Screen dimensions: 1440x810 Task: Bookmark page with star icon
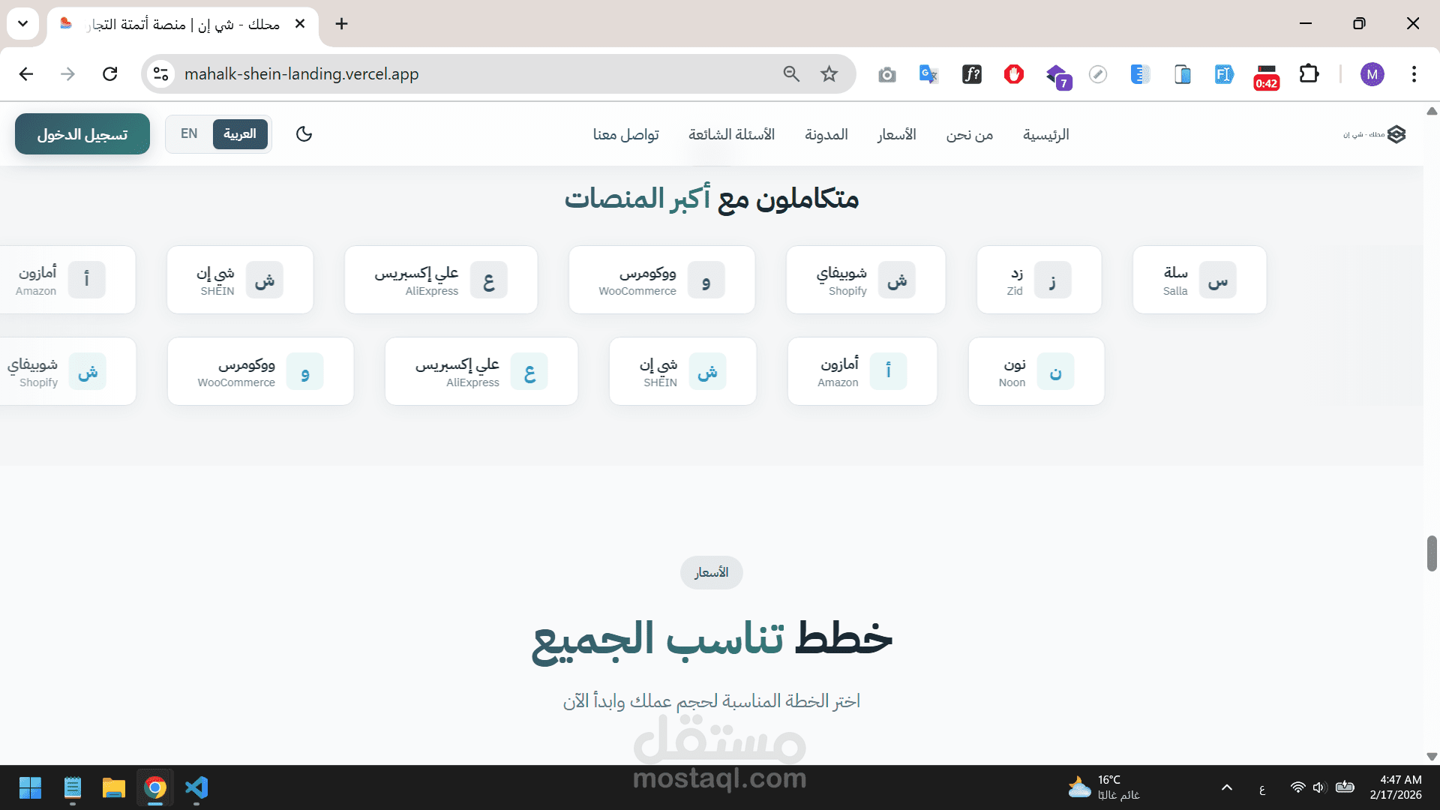tap(829, 74)
